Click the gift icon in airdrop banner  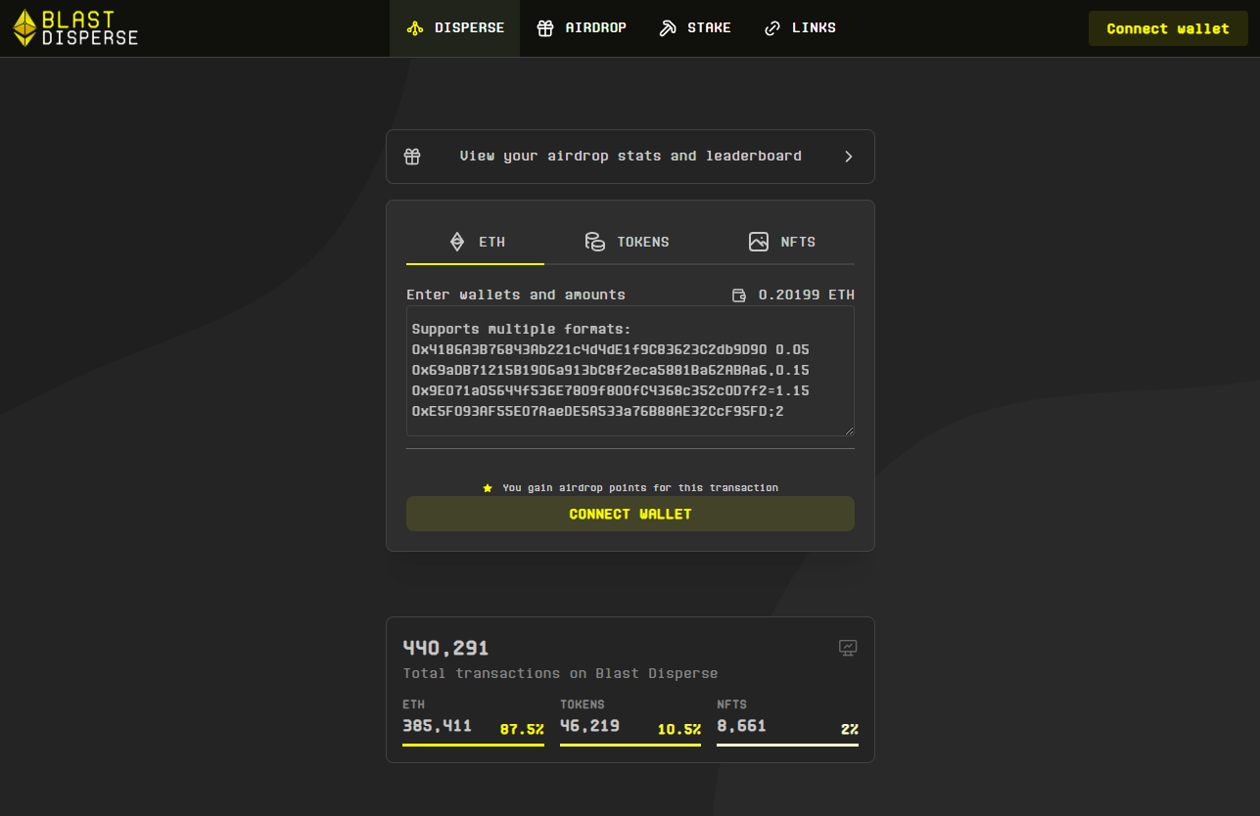pos(412,157)
